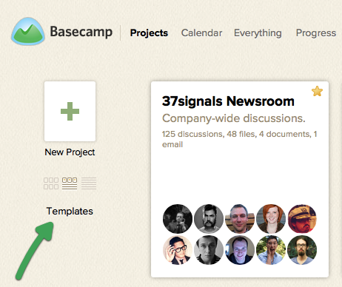The height and width of the screenshot is (287, 342).
Task: Switch to plain list view
Action: [x=89, y=183]
